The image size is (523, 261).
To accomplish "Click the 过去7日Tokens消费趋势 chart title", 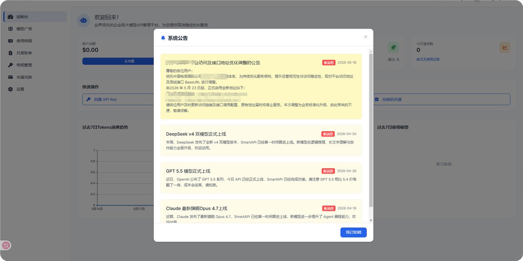I will coord(105,127).
